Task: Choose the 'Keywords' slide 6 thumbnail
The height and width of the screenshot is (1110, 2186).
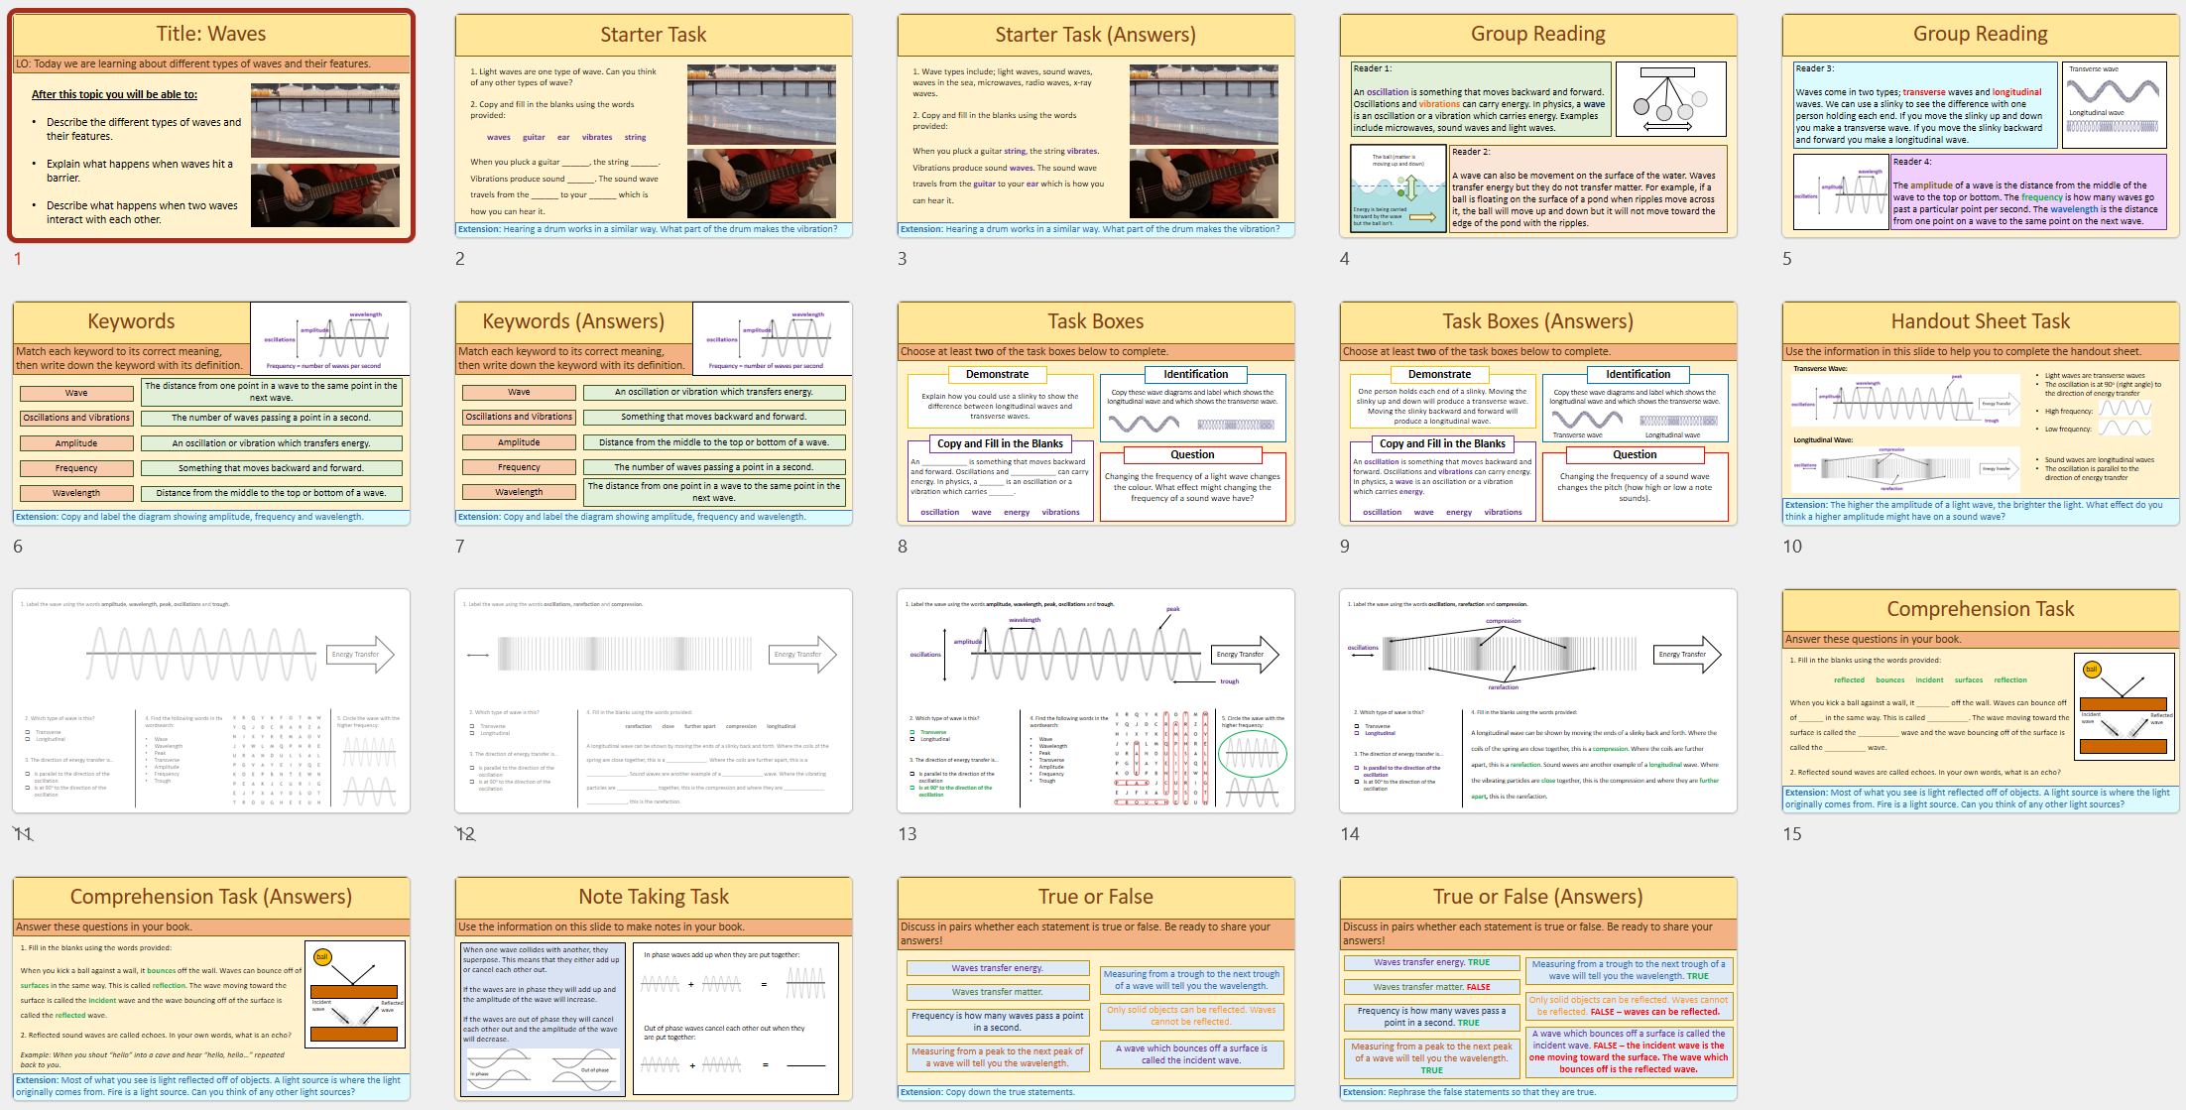Action: 211,414
